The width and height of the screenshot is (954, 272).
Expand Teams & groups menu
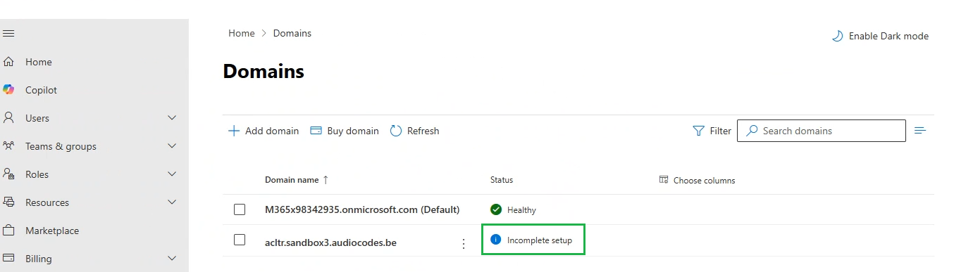172,145
